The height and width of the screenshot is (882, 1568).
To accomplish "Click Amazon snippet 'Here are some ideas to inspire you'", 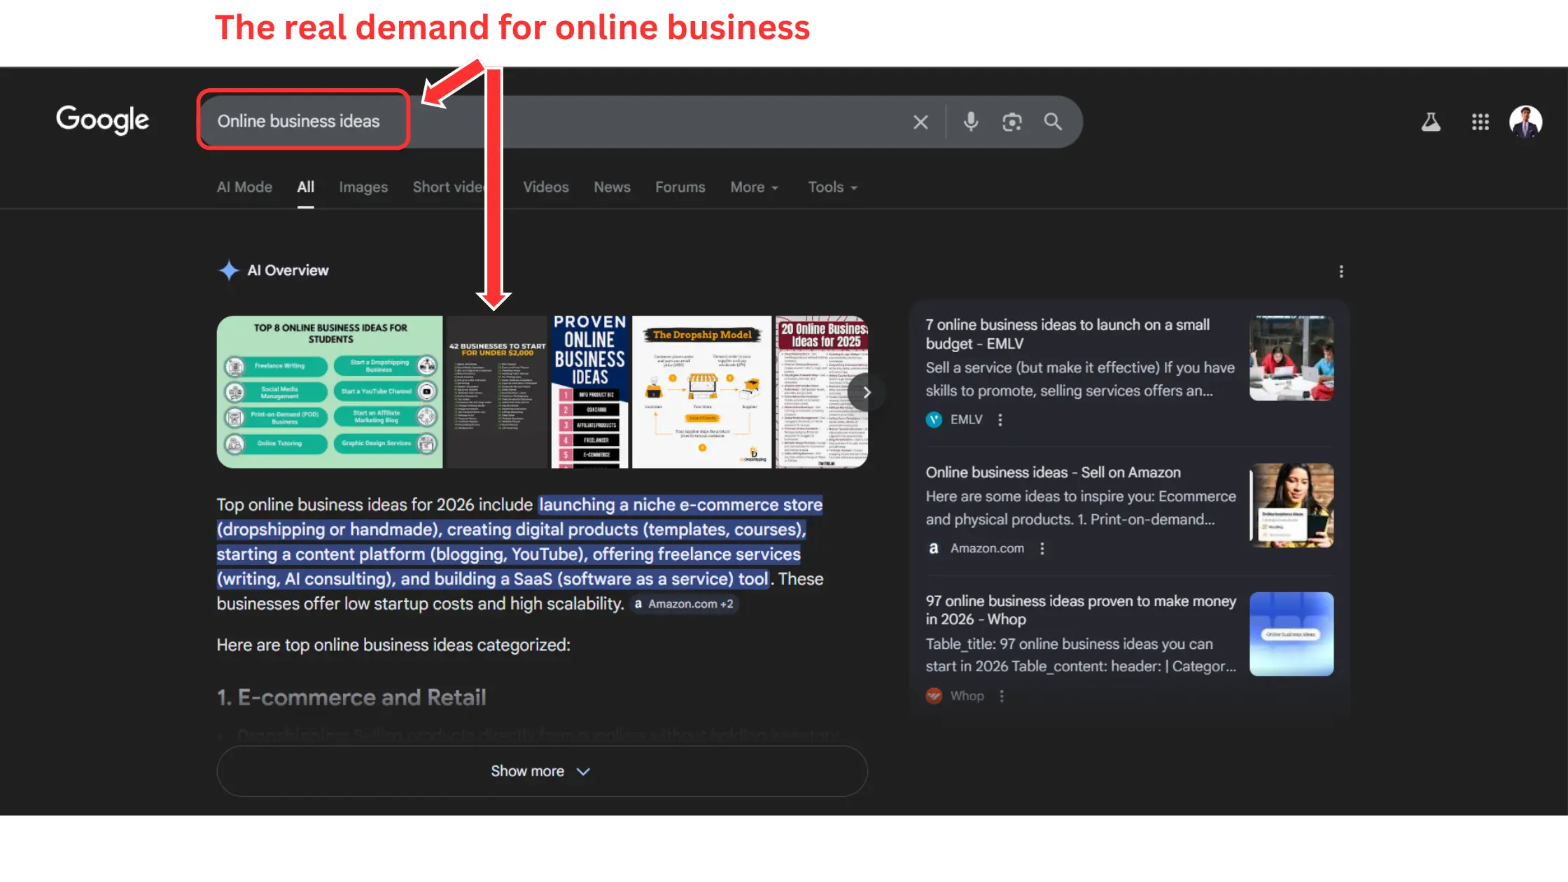I will coord(1039,496).
